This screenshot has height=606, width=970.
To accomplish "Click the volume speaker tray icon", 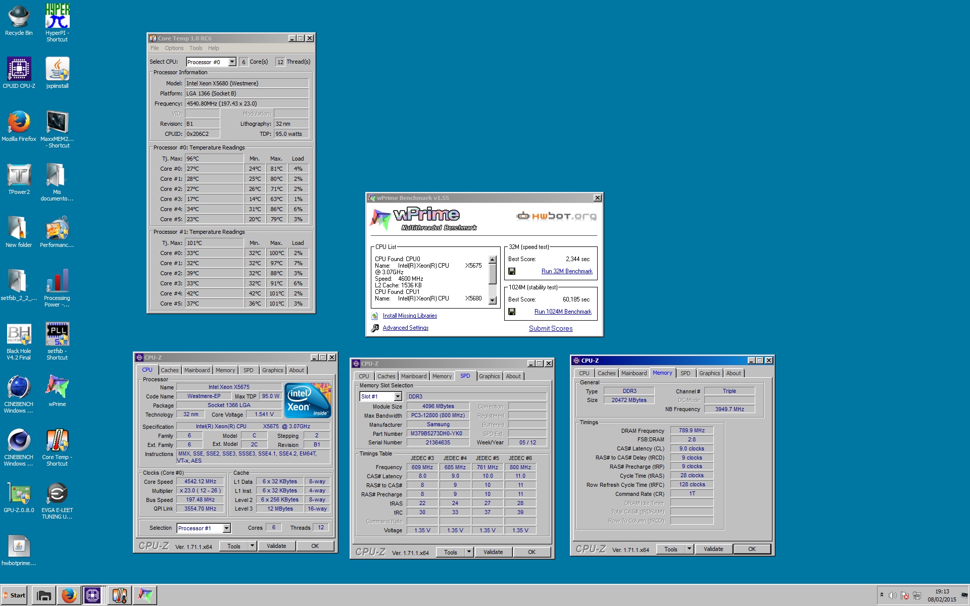I will click(x=893, y=595).
